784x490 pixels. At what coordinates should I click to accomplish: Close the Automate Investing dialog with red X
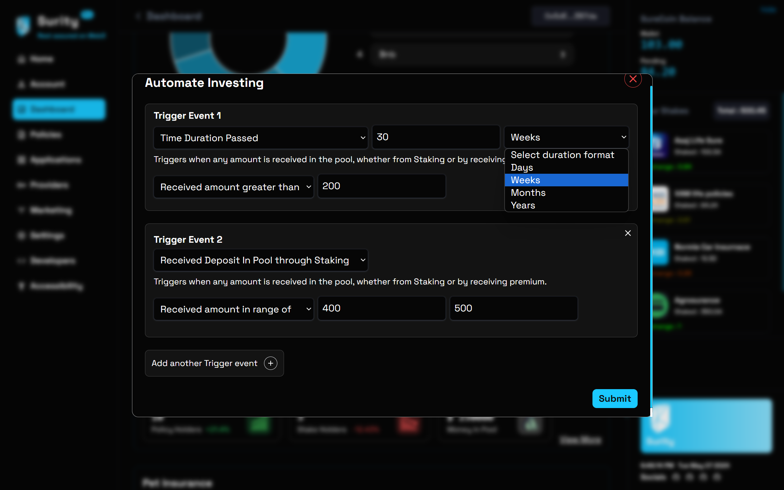click(x=633, y=79)
